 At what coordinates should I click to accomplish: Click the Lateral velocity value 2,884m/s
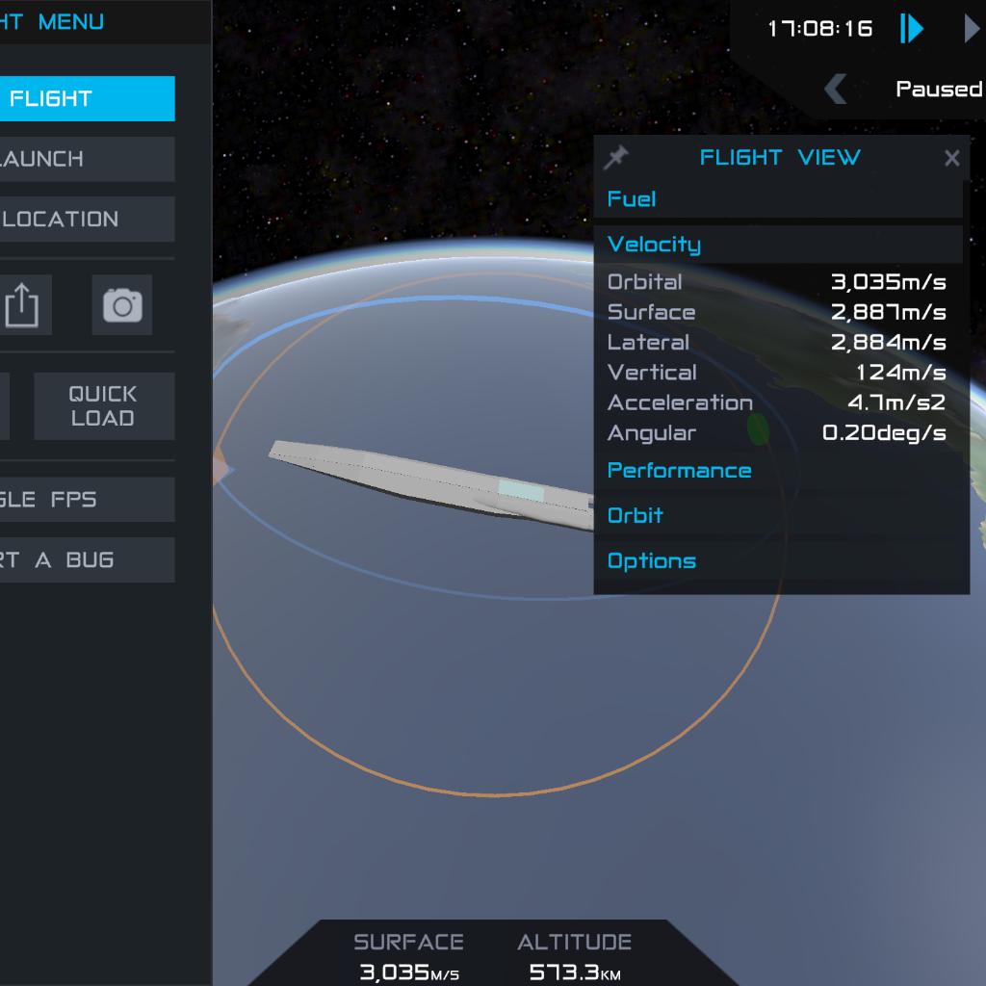point(888,342)
